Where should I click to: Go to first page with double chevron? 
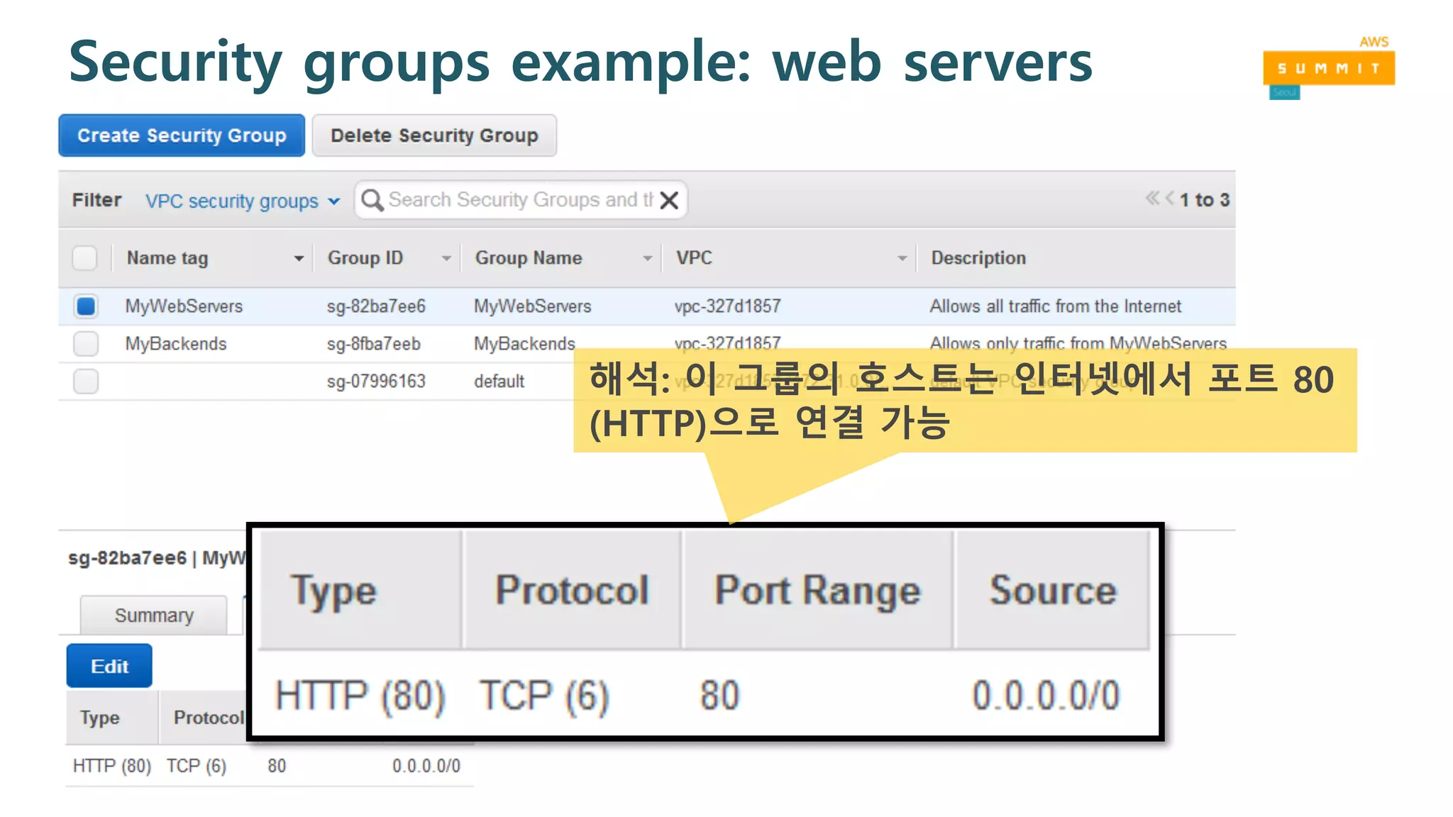(x=1151, y=199)
